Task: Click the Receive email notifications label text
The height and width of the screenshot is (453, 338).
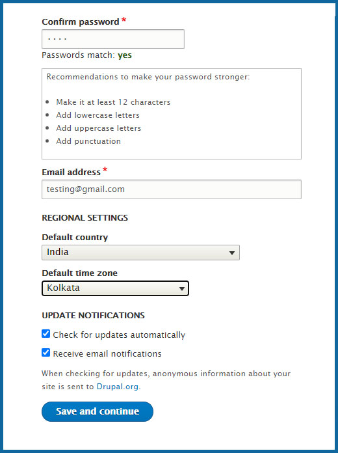Action: (107, 353)
